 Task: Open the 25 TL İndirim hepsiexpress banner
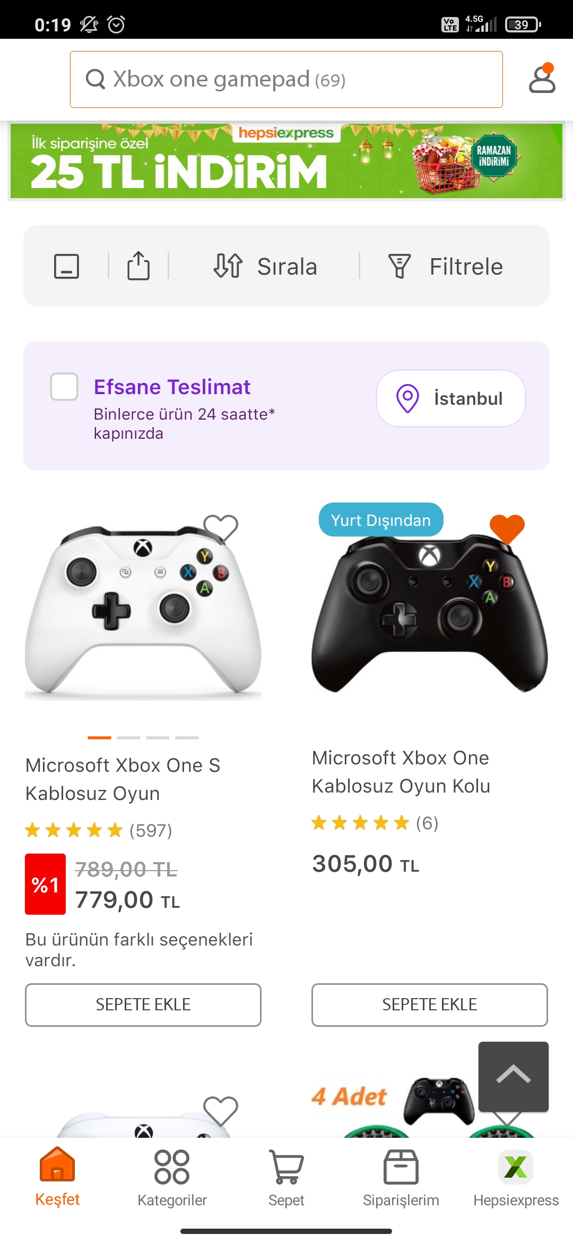(286, 161)
